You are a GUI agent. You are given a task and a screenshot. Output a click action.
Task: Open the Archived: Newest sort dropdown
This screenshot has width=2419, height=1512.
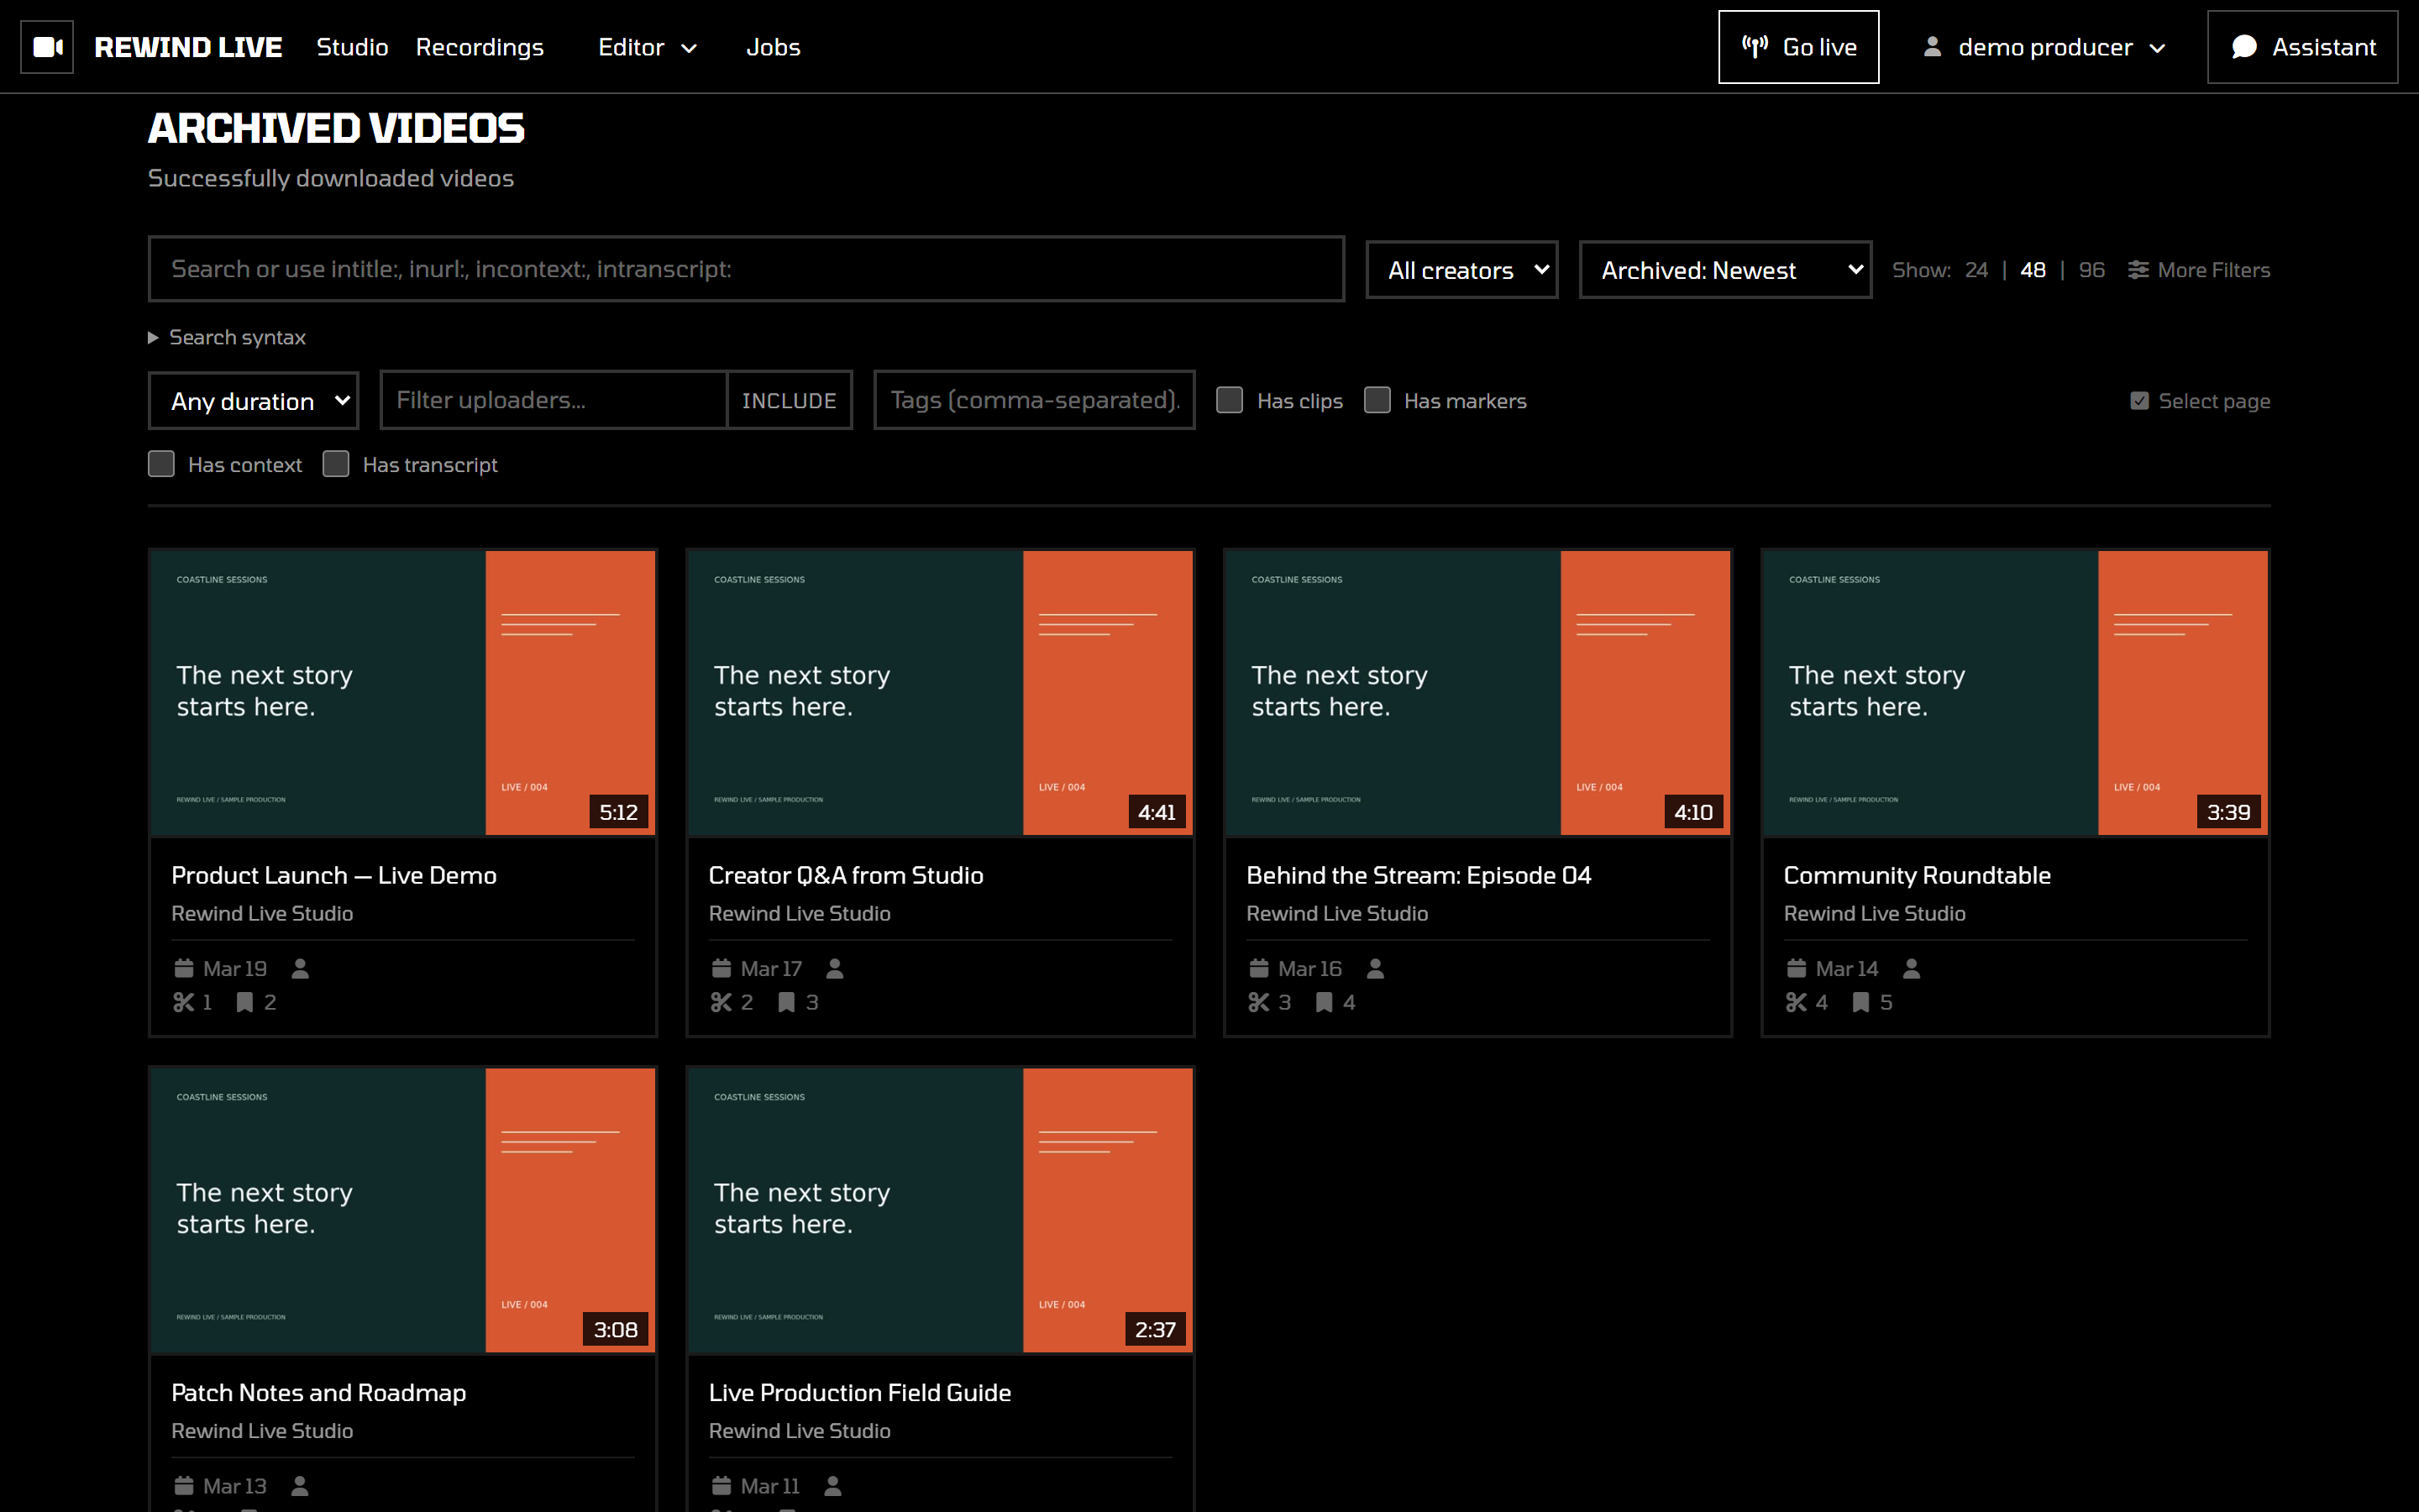[x=1725, y=270]
